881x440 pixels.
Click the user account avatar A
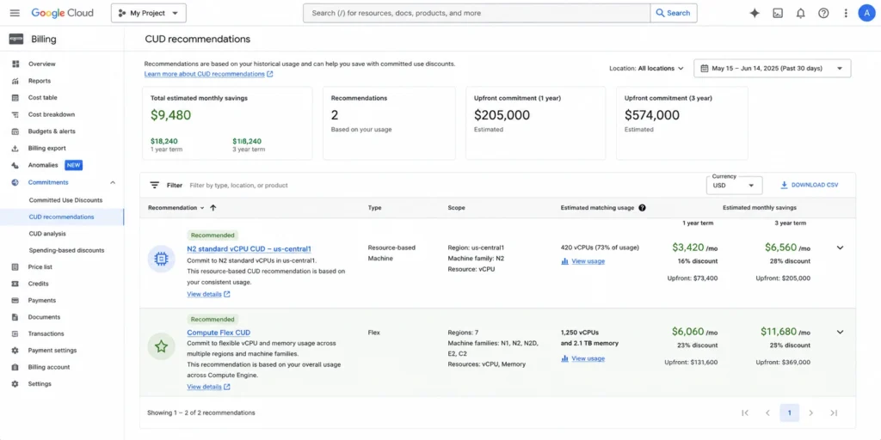coord(866,13)
